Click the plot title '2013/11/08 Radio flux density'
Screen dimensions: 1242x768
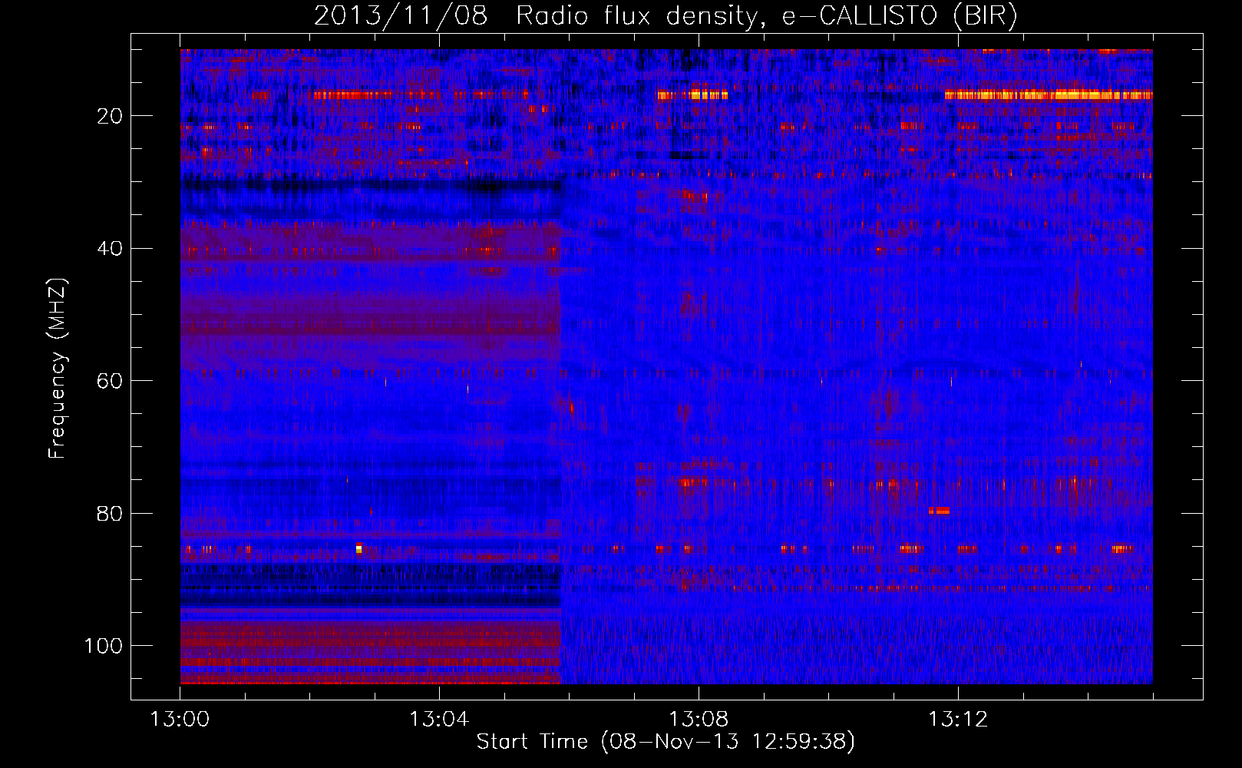click(x=535, y=16)
